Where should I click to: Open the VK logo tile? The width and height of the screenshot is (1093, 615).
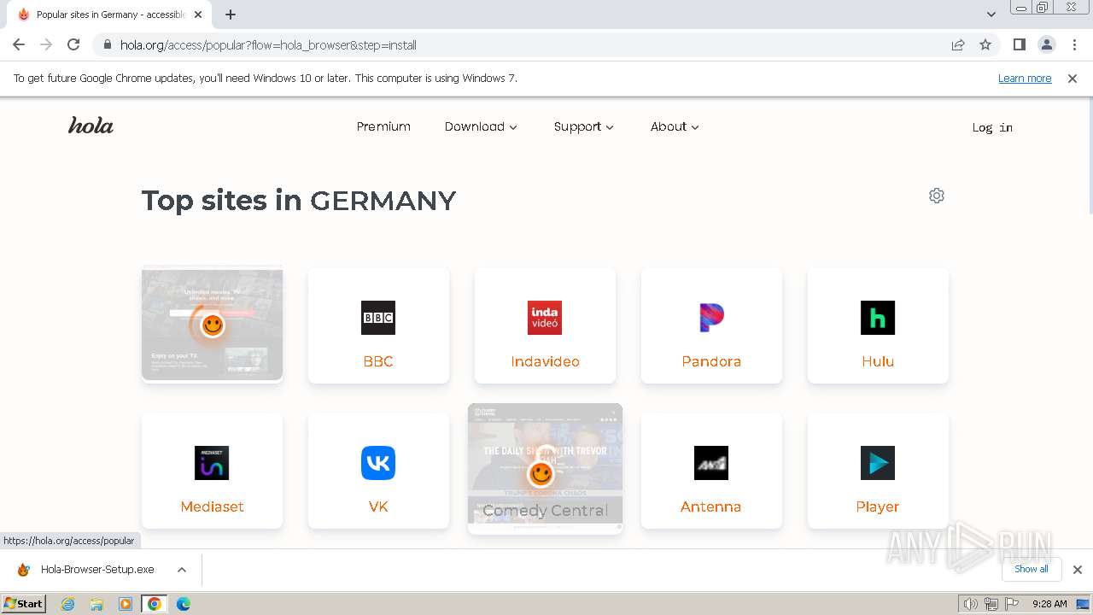[x=378, y=463]
